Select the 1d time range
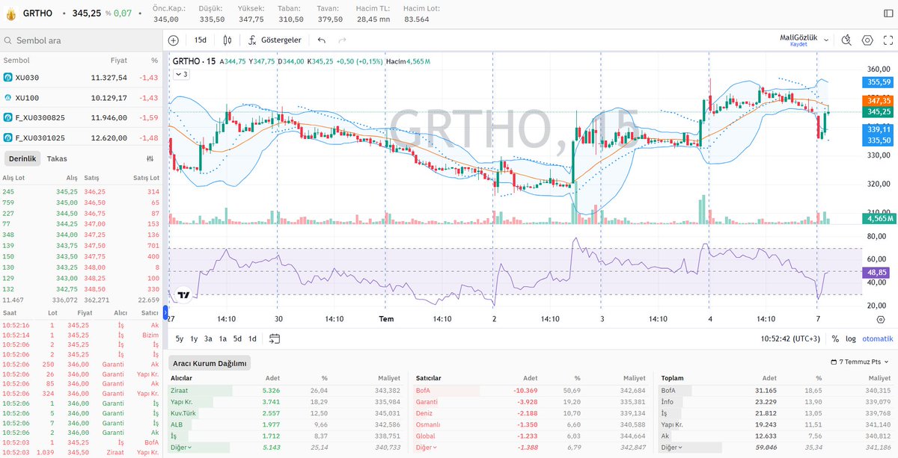The width and height of the screenshot is (898, 458). (x=252, y=338)
